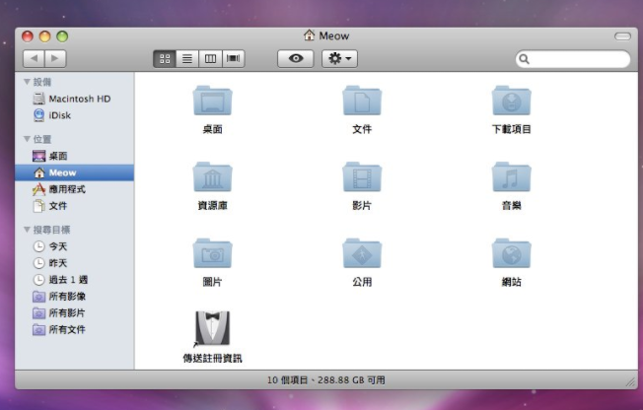Select Macintosh HD in sidebar
The height and width of the screenshot is (410, 643).
click(x=79, y=99)
